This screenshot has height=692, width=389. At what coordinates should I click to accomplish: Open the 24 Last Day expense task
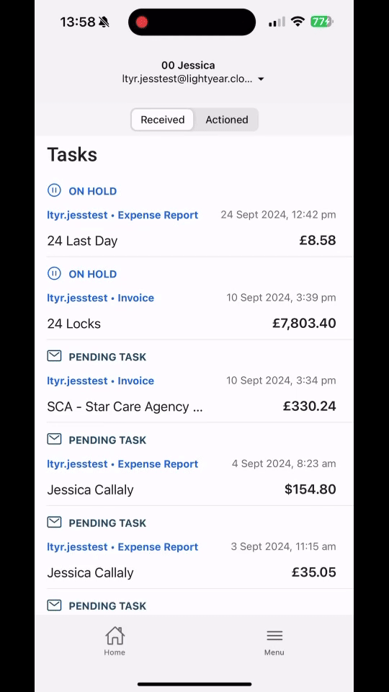point(194,216)
